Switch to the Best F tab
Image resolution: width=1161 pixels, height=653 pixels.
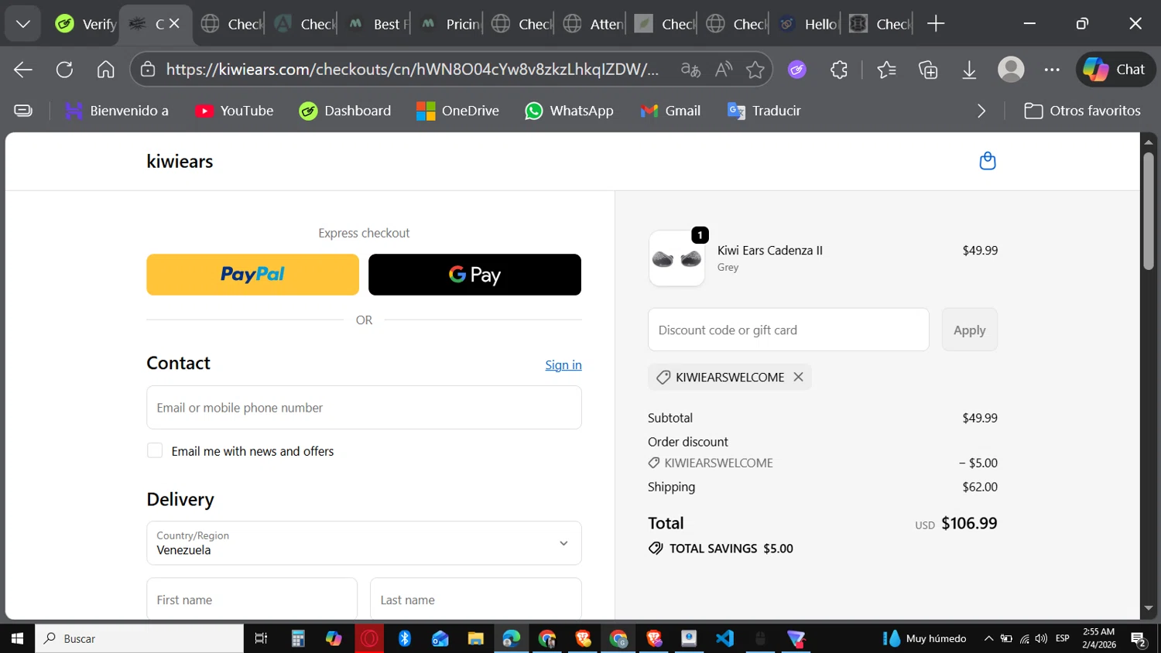click(x=378, y=24)
